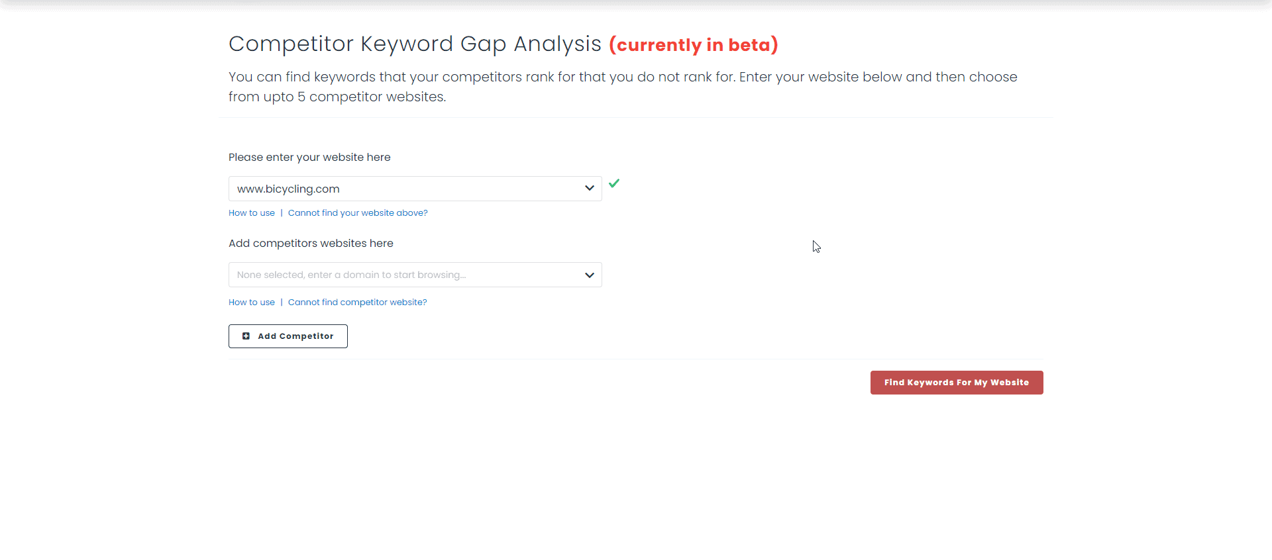Click the divider line below Add Competitor
This screenshot has height=560, width=1272.
click(x=636, y=359)
